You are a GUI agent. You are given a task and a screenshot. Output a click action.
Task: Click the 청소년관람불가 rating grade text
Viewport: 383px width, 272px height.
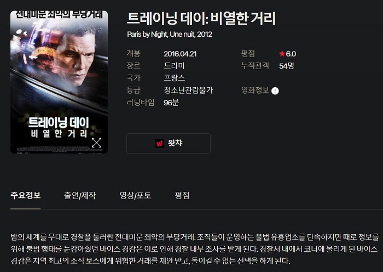click(x=189, y=90)
